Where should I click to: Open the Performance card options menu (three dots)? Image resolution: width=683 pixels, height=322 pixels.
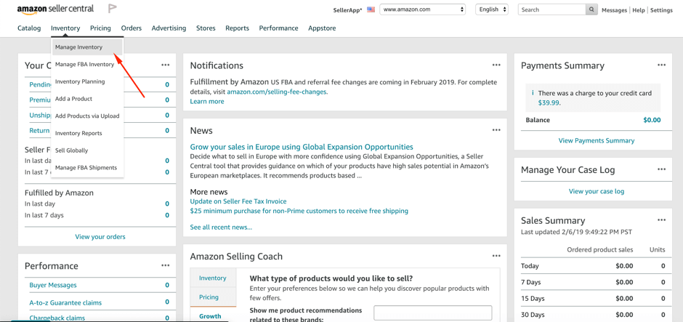165,265
